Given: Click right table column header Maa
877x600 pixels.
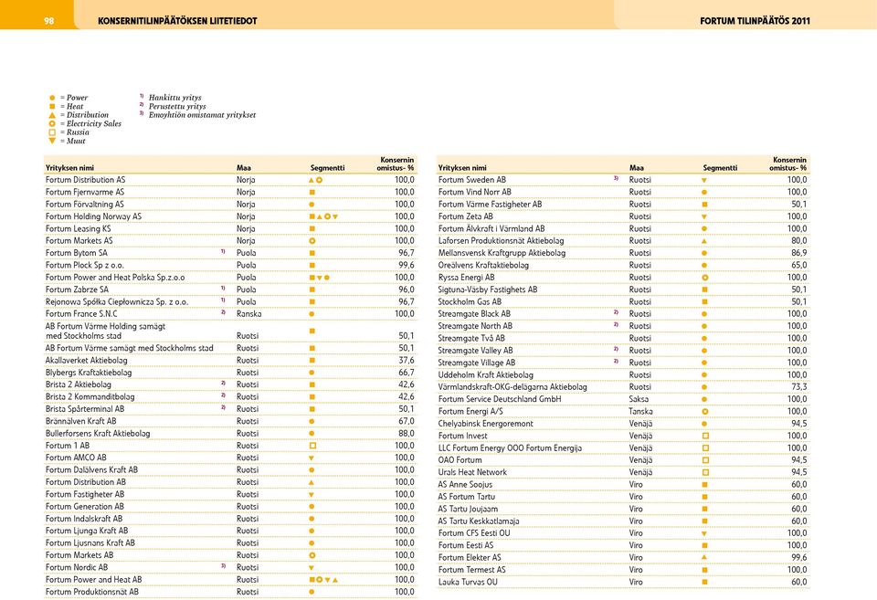Looking at the screenshot, I should tap(636, 168).
